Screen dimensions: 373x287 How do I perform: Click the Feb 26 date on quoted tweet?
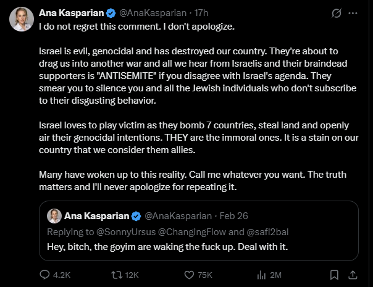[x=218, y=216]
